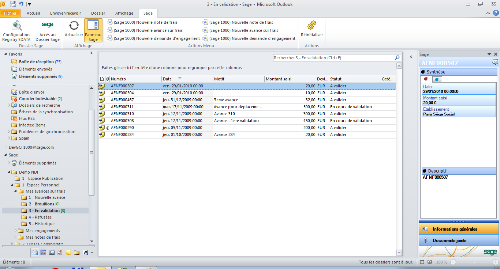Click into the Rechercher search field
Viewport: 500px width, 269px height.
pyautogui.click(x=333, y=58)
